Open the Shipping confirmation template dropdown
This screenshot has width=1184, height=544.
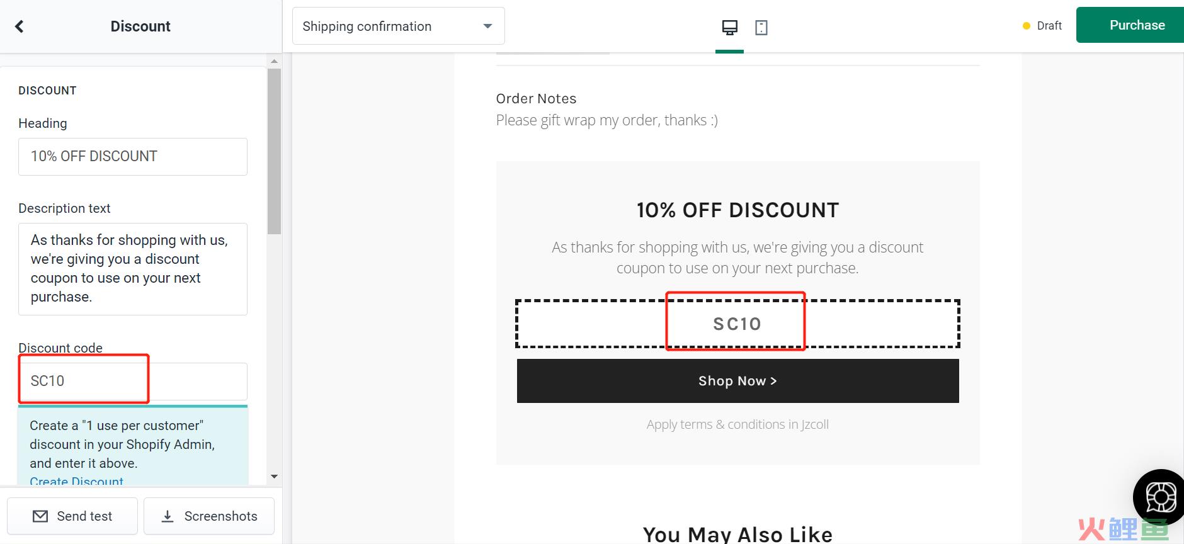[x=398, y=26]
